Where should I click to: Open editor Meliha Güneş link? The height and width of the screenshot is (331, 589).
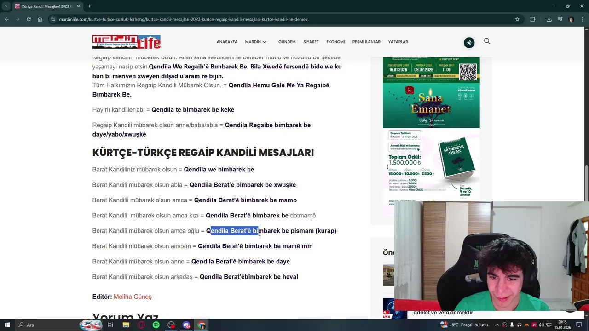133,297
